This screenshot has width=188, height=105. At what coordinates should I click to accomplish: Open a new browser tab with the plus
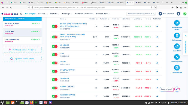[x=167, y=2]
